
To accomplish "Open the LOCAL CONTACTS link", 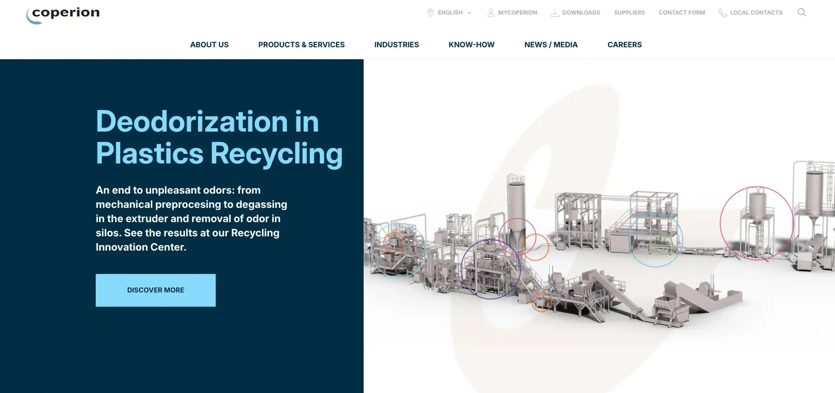I will point(756,13).
